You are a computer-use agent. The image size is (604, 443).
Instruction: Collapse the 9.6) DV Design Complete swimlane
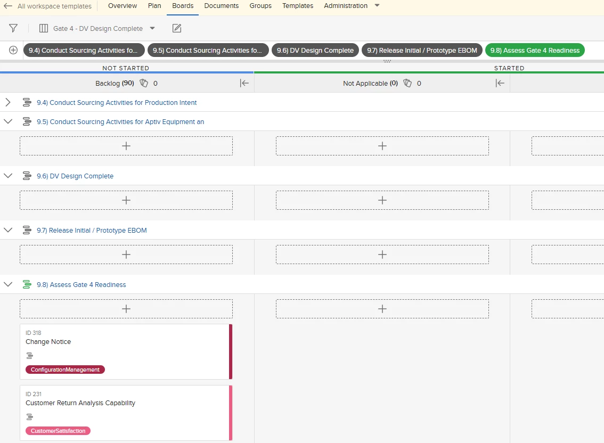click(x=7, y=176)
